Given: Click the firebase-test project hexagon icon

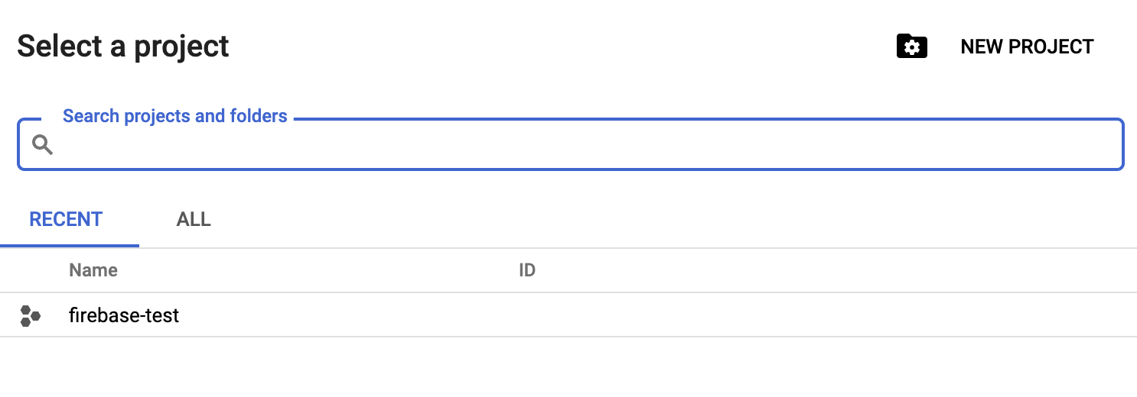Looking at the screenshot, I should (31, 315).
